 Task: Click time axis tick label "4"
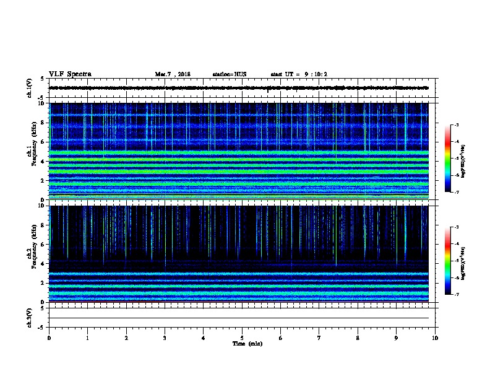204,338
